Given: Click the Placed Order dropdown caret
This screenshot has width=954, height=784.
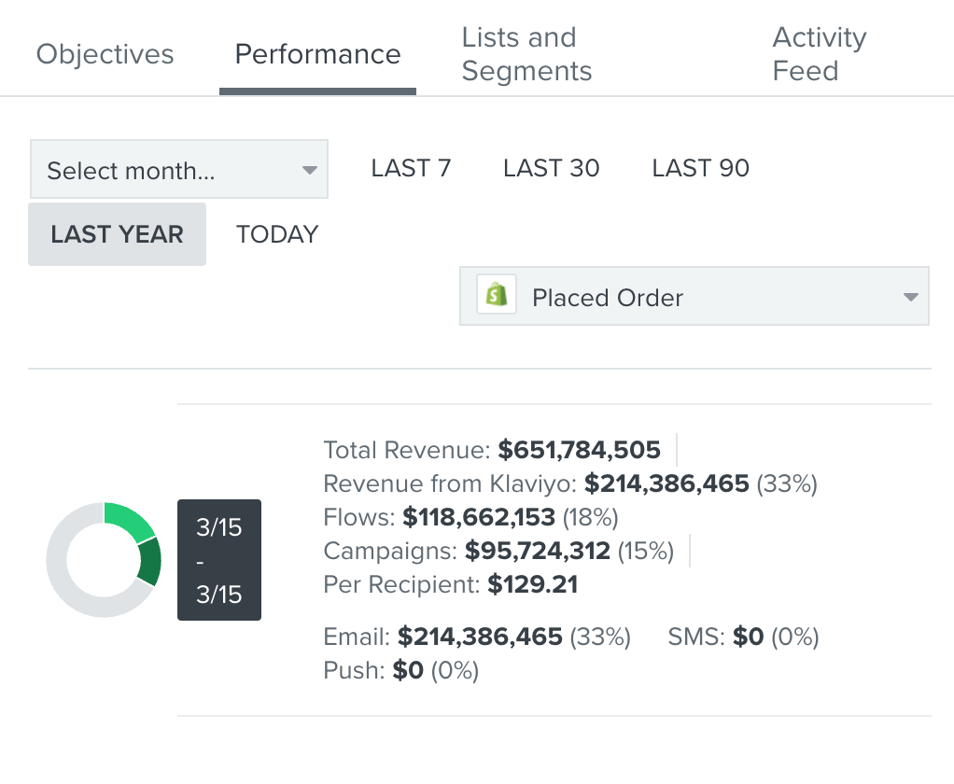Looking at the screenshot, I should click(911, 297).
